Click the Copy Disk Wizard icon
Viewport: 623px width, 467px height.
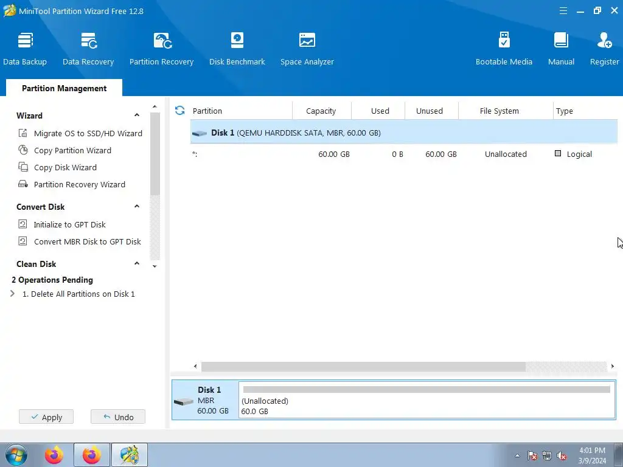pos(23,167)
